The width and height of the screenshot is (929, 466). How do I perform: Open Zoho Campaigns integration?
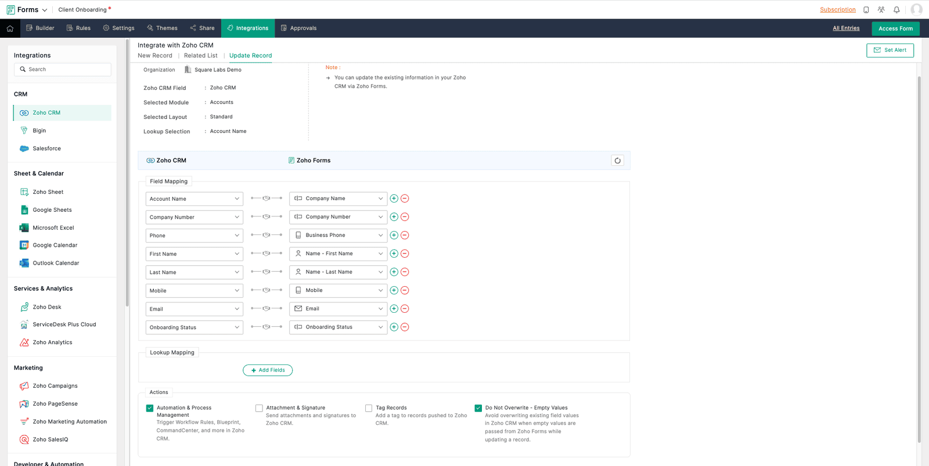[55, 386]
